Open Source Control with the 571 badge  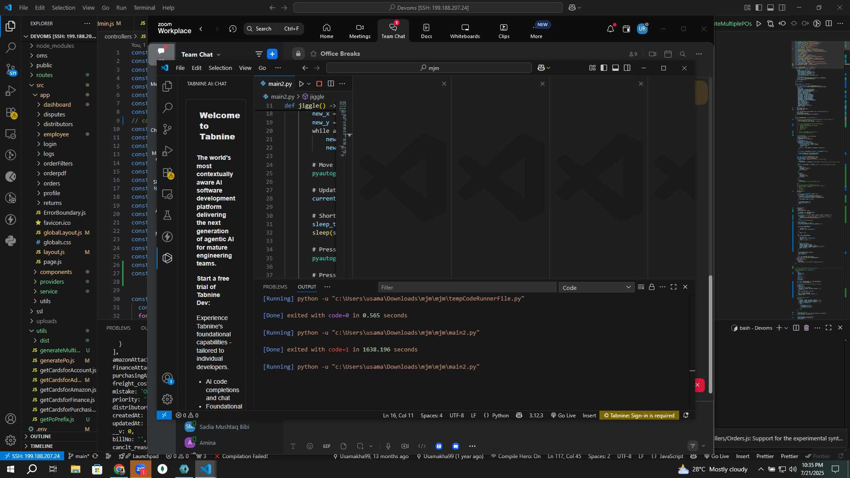[x=11, y=69]
